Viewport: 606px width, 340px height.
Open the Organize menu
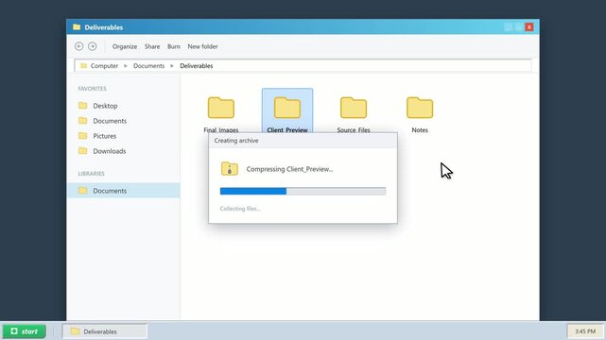coord(125,46)
